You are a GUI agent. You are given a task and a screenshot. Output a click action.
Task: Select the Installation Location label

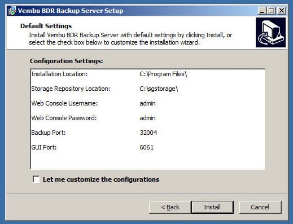tap(59, 74)
